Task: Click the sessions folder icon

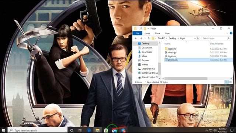Action: (x=166, y=49)
